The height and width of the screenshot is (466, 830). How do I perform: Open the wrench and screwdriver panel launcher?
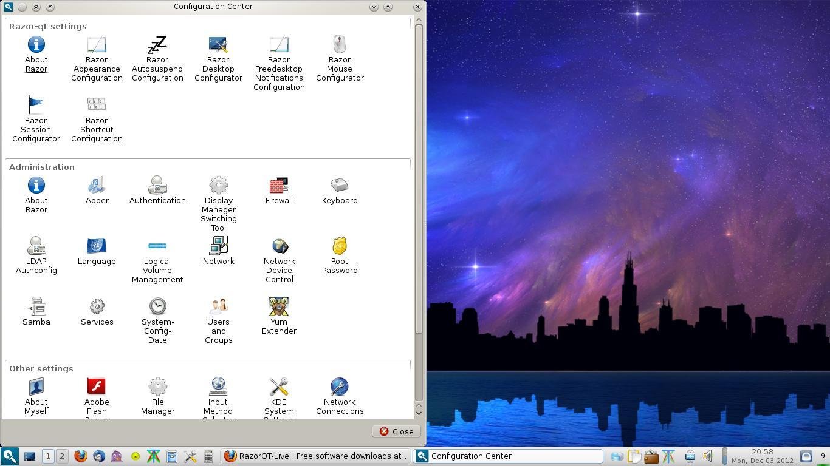[190, 456]
